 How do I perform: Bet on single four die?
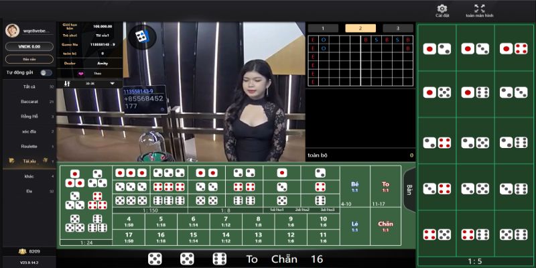[x=320, y=187]
